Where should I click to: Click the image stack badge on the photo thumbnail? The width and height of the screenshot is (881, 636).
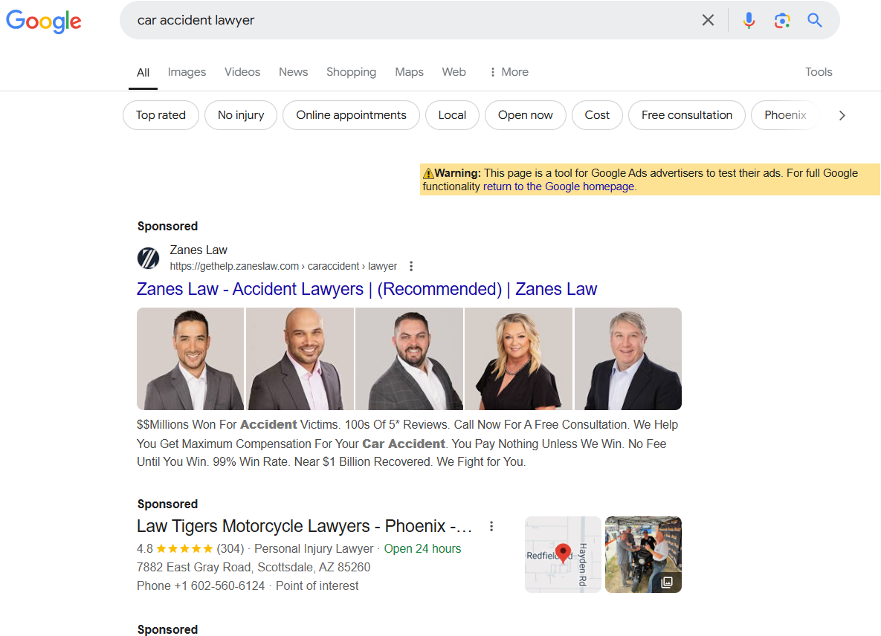667,583
